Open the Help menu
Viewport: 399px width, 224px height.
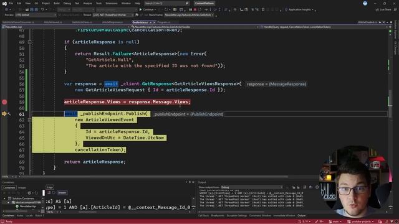click(137, 3)
